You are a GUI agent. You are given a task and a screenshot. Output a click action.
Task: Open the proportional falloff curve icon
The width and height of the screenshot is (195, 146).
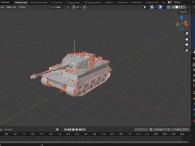coord(89,7)
